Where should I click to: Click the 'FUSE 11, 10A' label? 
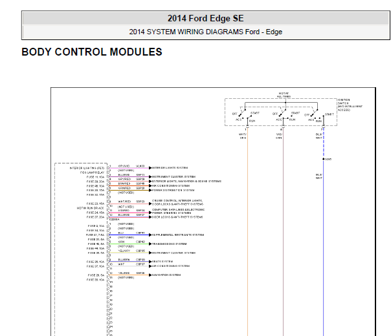[x=95, y=177]
